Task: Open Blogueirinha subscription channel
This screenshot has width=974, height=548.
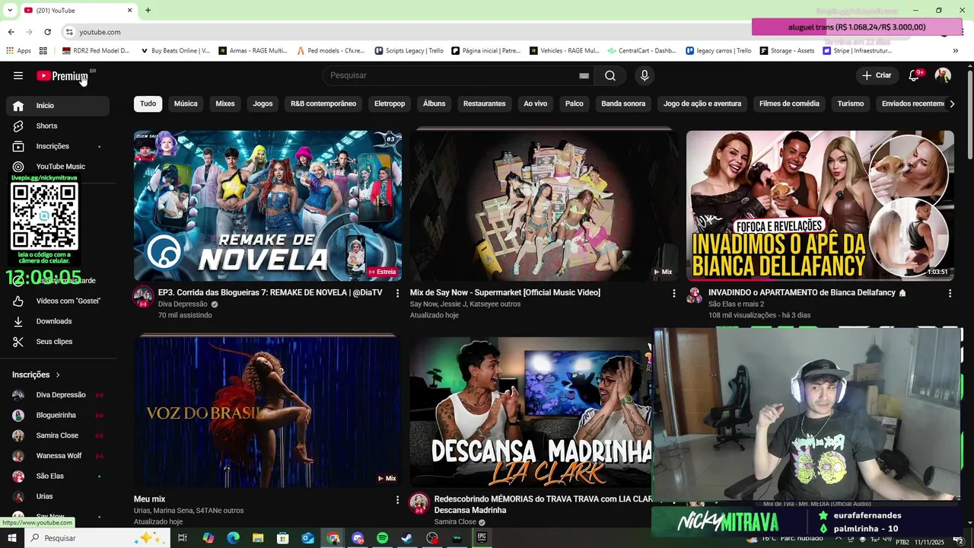Action: point(58,416)
